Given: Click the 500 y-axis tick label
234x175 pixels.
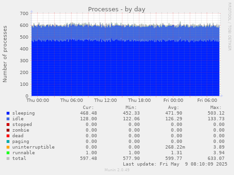Looking at the screenshot, I should pyautogui.click(x=24, y=37).
